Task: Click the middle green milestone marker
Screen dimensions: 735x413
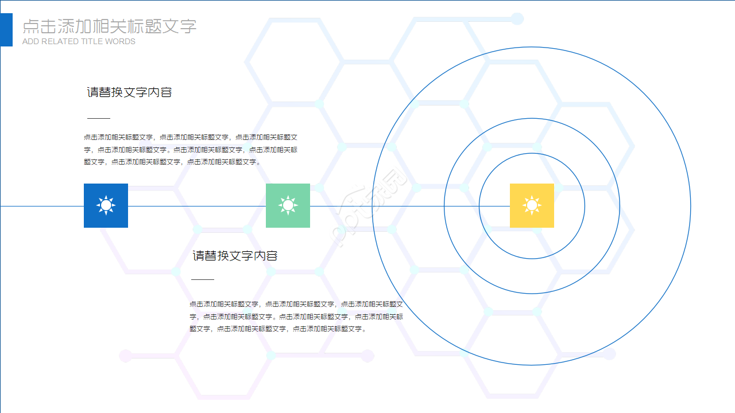Action: pyautogui.click(x=288, y=205)
